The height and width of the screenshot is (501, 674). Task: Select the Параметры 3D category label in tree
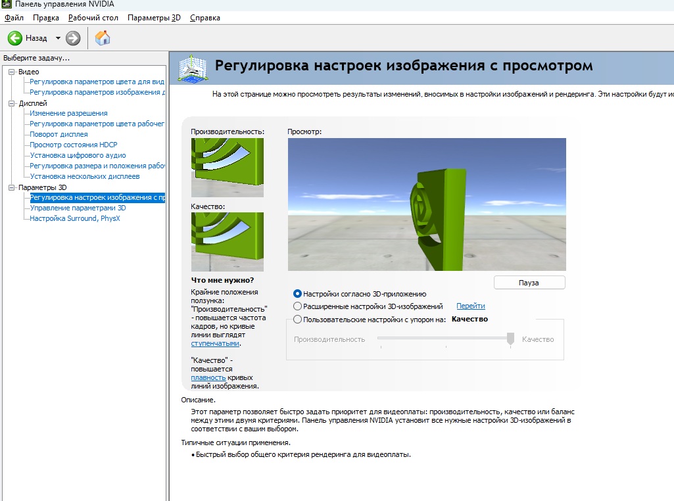[43, 188]
